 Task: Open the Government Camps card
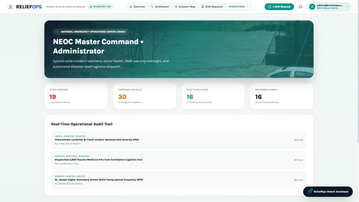tap(281, 96)
